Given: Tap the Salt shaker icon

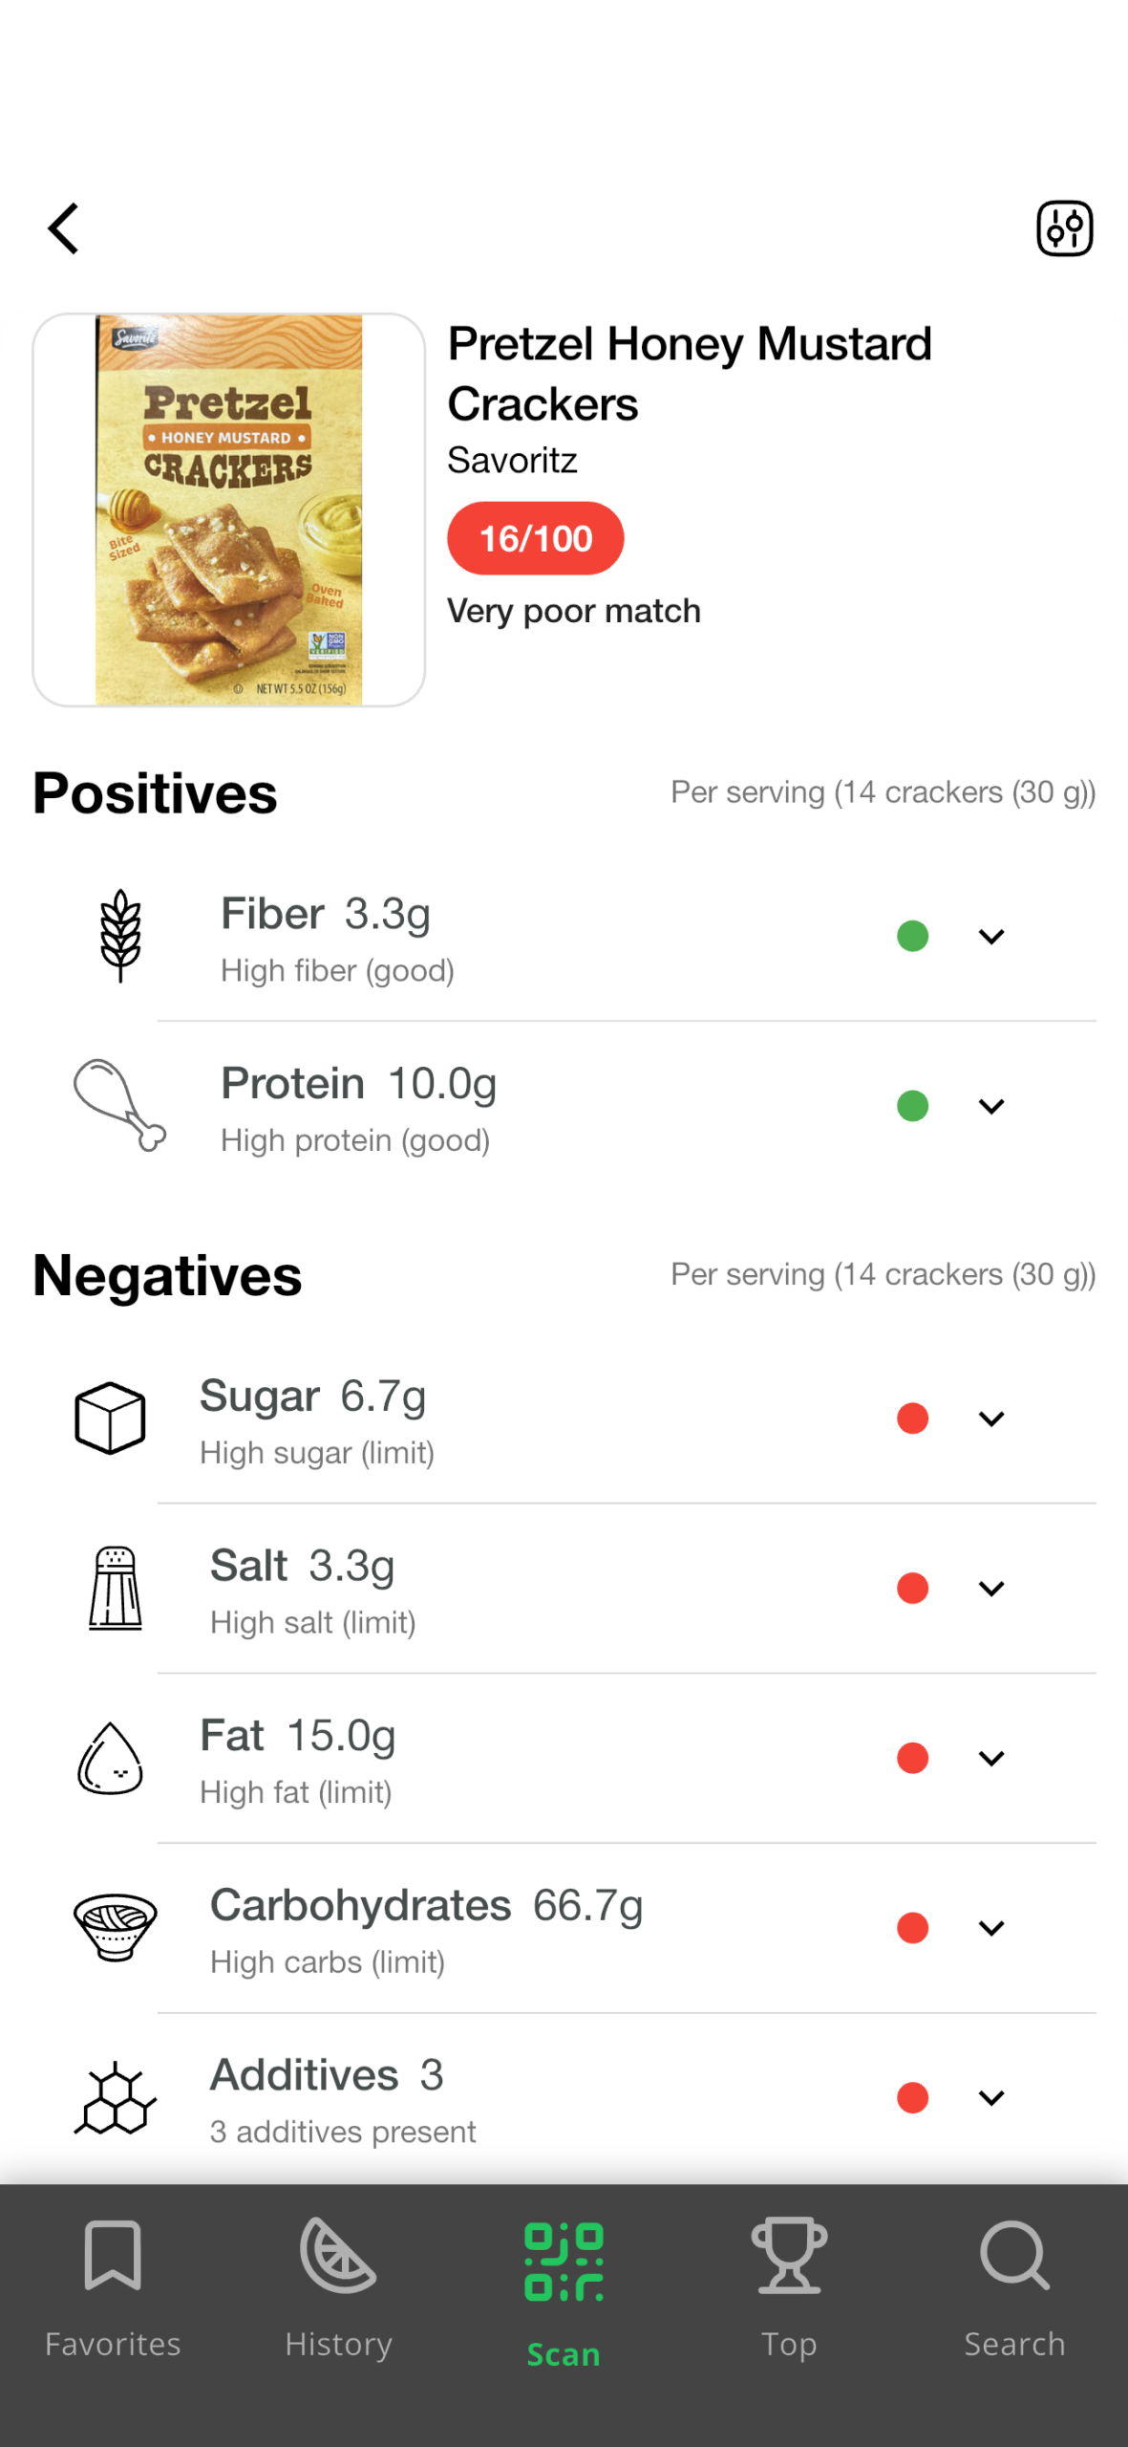Looking at the screenshot, I should tap(116, 1588).
